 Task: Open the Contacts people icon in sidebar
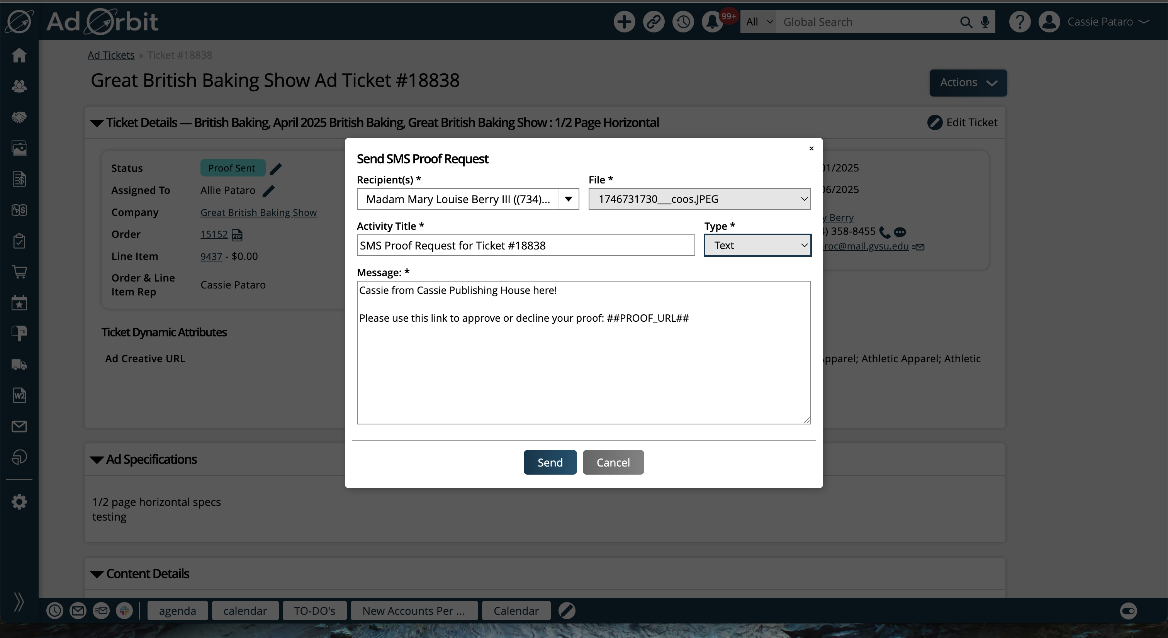click(x=19, y=86)
